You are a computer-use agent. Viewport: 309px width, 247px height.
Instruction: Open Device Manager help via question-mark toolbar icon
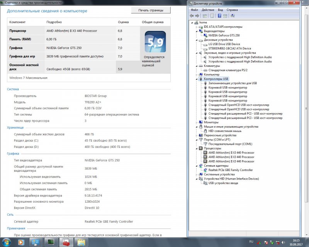click(219, 15)
